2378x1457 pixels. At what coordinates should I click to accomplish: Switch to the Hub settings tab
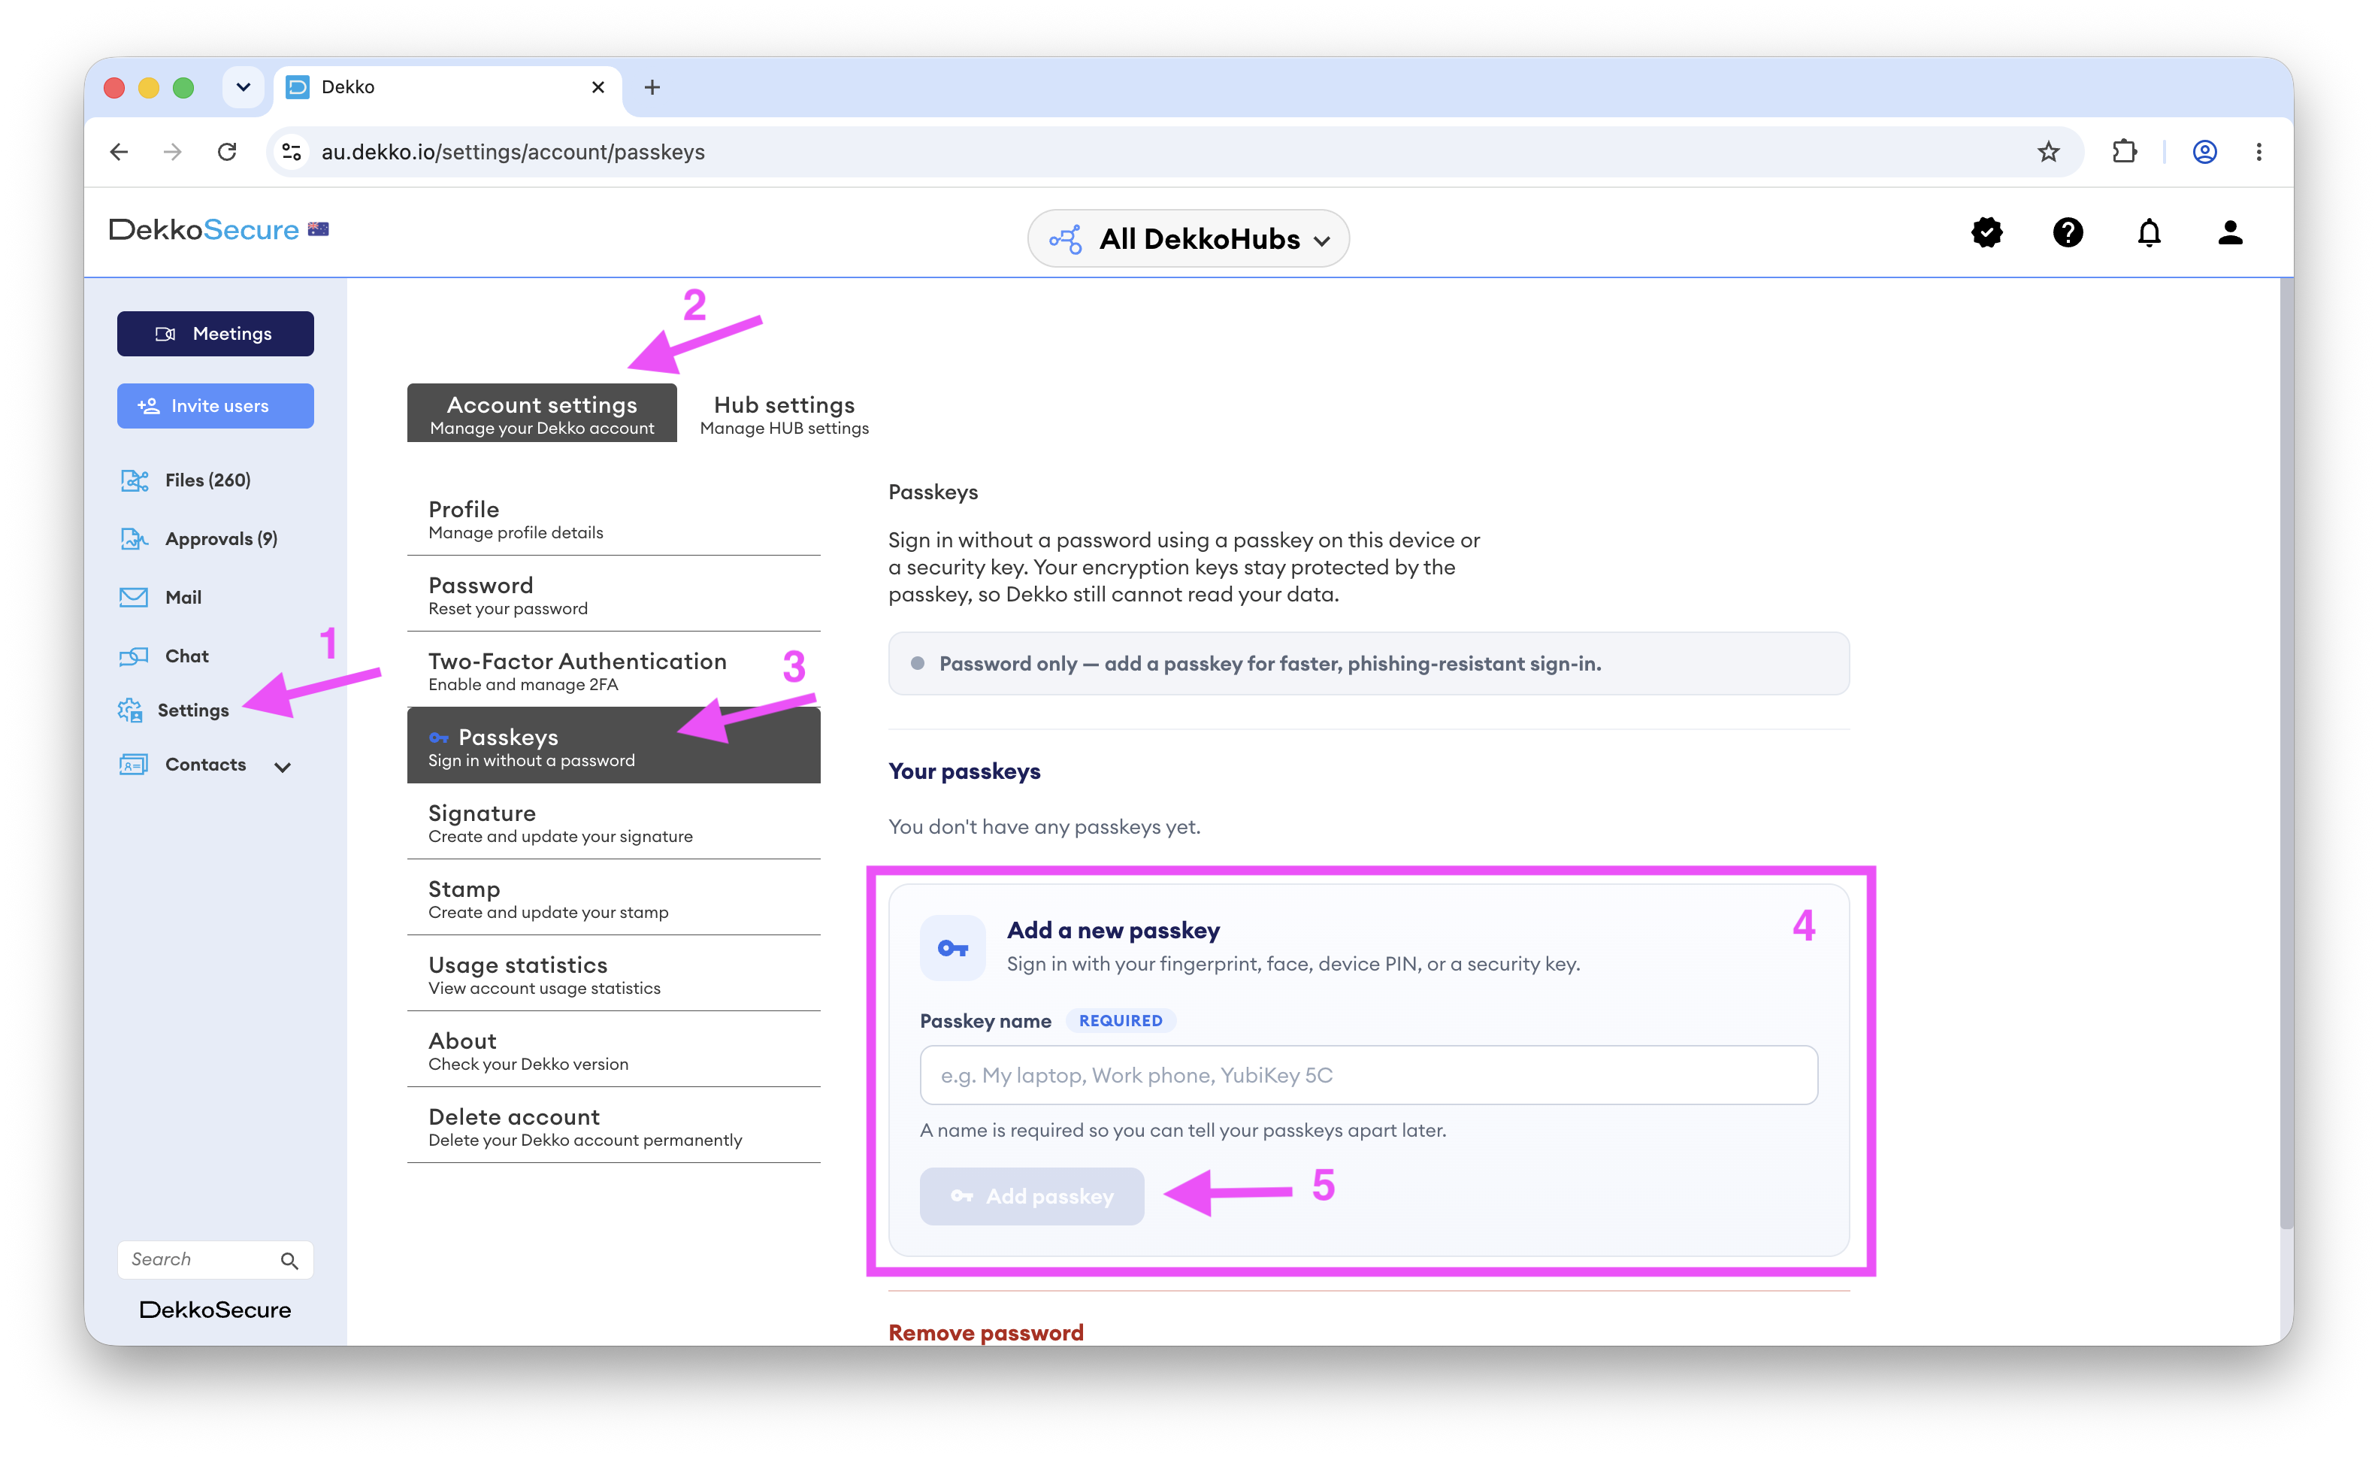(x=784, y=413)
